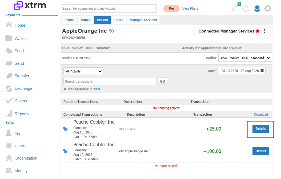The width and height of the screenshot is (281, 179).
Task: Open Organization in the sidebar
Action: [26, 158]
